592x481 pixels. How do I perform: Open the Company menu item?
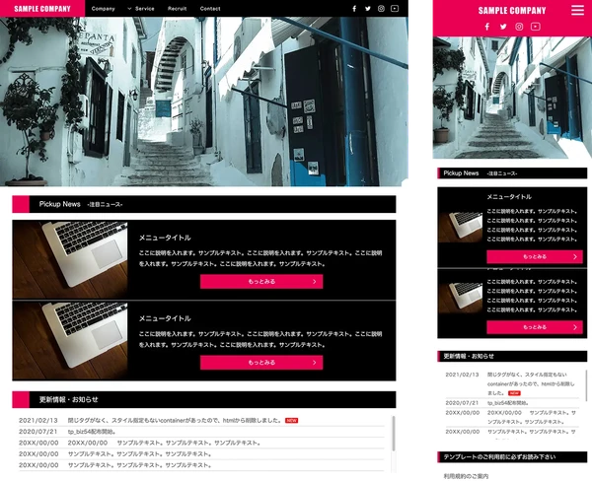point(103,8)
